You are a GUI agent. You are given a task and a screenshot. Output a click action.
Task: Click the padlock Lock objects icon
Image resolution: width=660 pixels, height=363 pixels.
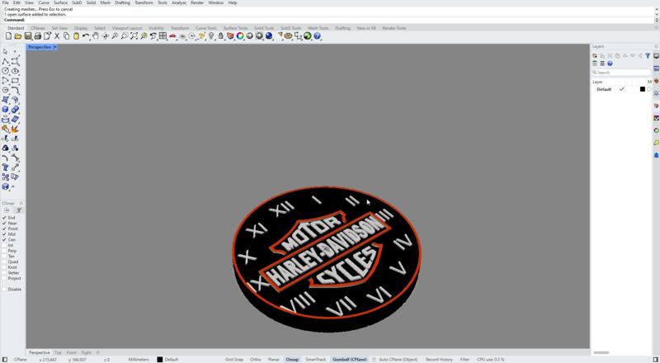pos(220,36)
